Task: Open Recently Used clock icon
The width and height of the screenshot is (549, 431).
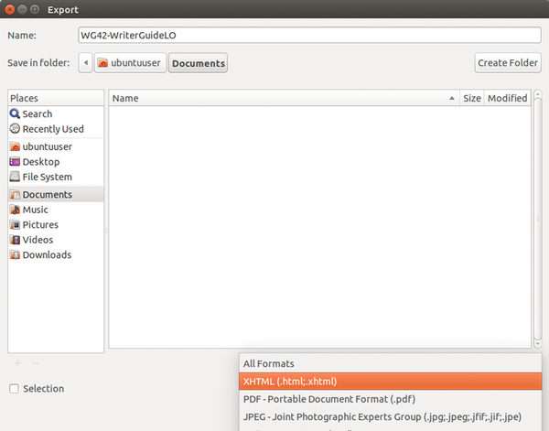Action: click(x=15, y=130)
